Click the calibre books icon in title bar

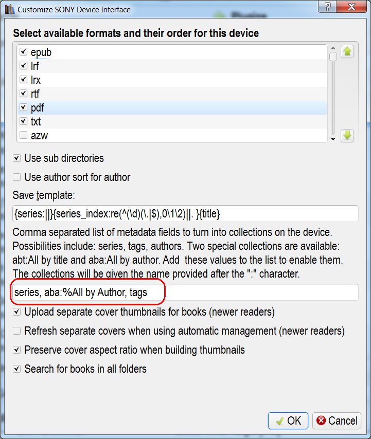(x=10, y=9)
